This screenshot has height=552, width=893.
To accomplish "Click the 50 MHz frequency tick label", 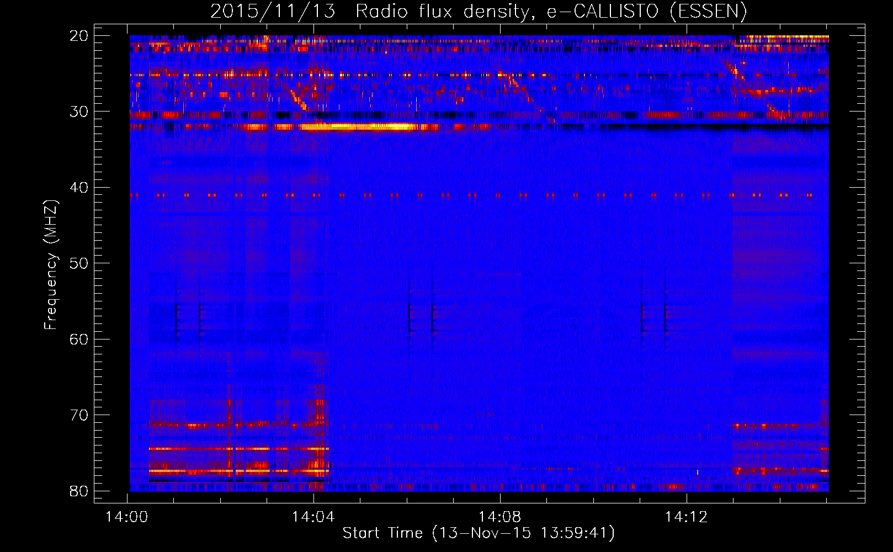I will coord(79,263).
